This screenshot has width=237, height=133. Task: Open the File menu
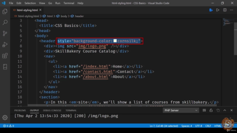11,3
